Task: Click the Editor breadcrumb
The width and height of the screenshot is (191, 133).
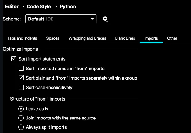Action: click(12, 7)
